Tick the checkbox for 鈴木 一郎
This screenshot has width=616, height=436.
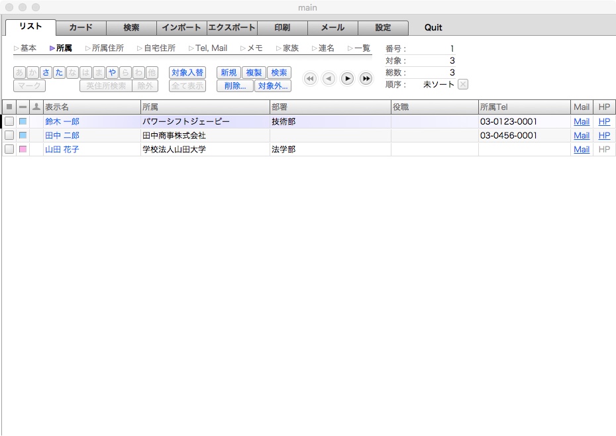point(9,122)
